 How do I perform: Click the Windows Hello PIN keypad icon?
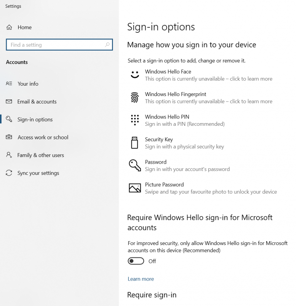[135, 120]
